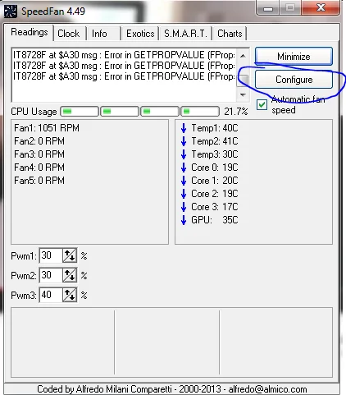Switch to the Readings tab
The height and width of the screenshot is (395, 346).
30,32
